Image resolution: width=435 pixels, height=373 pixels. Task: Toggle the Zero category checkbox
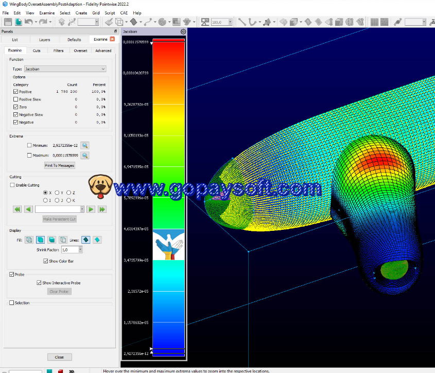[x=15, y=107]
